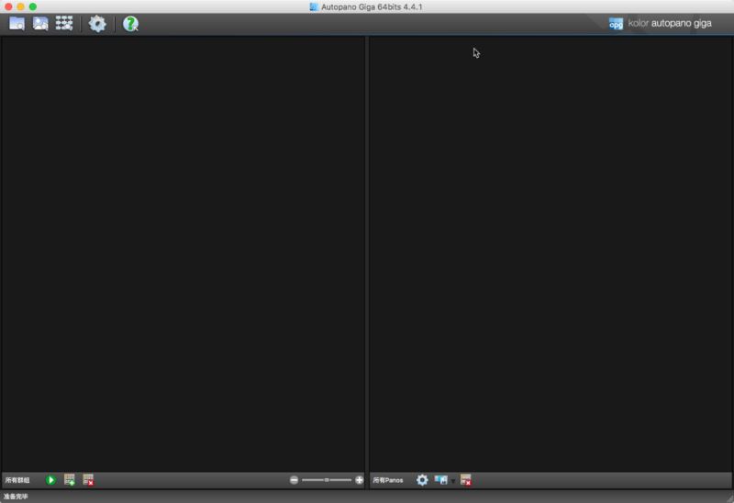Click the green maximize window button
Viewport: 734px width, 503px height.
tap(33, 6)
